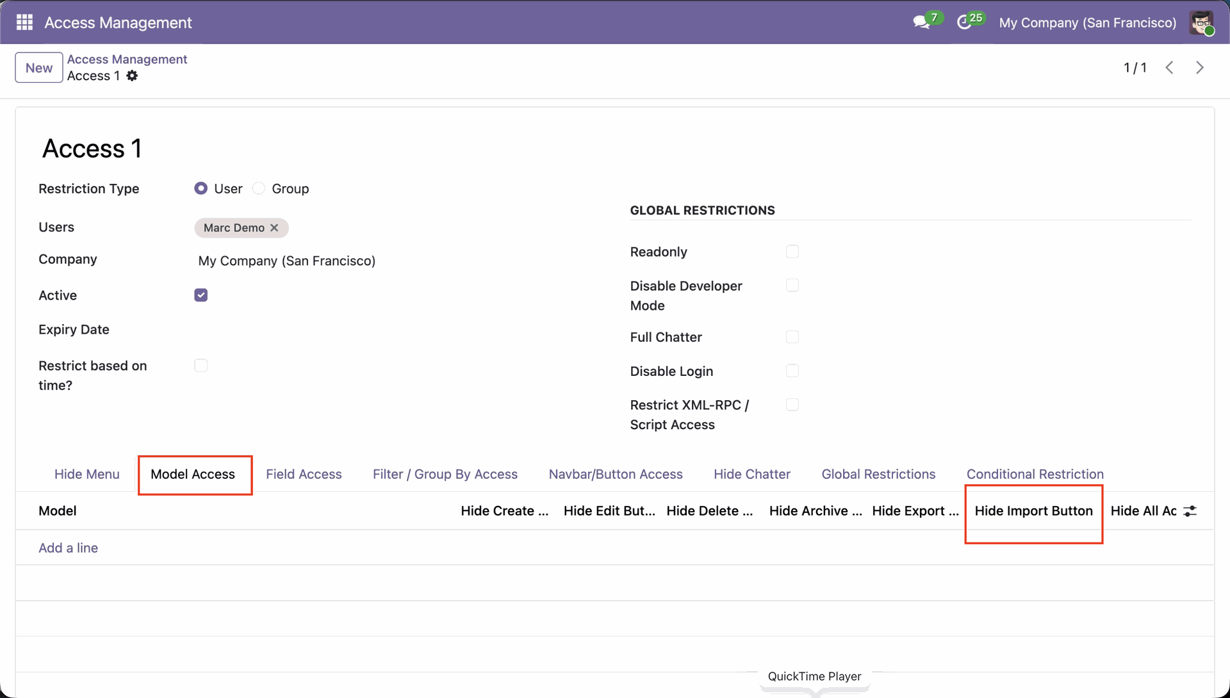Image resolution: width=1230 pixels, height=698 pixels.
Task: Enable Restrict XML-RPC / Script Access checkbox
Action: pos(792,405)
